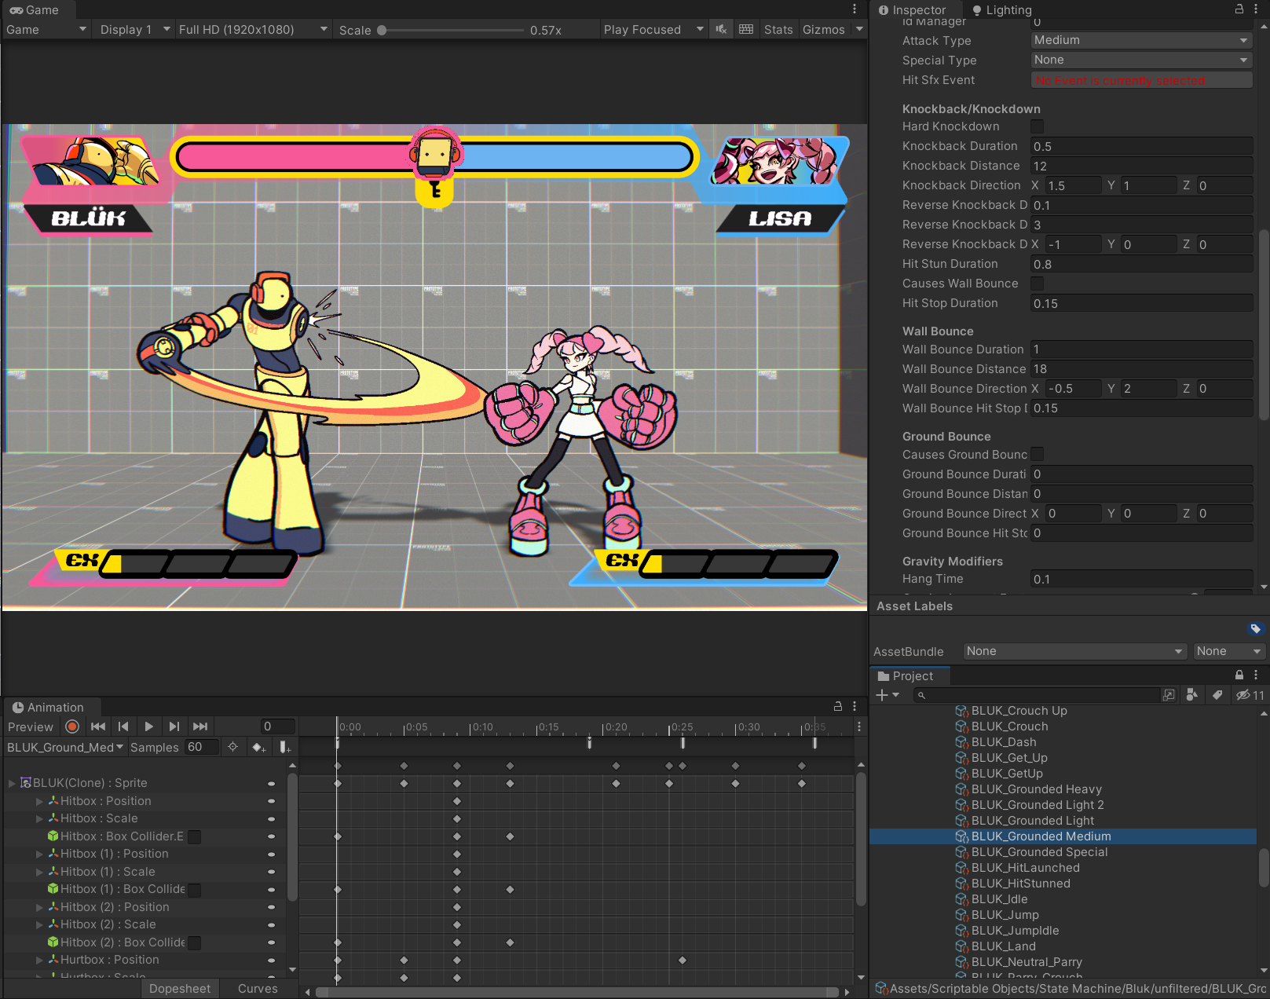Image resolution: width=1270 pixels, height=999 pixels.
Task: Enable animation recording mode button
Action: click(72, 726)
